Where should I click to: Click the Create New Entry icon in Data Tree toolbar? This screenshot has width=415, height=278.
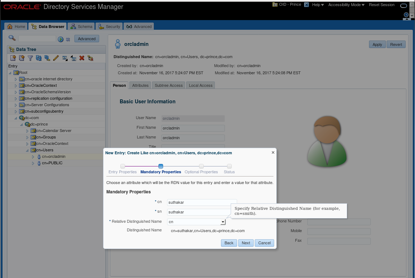pyautogui.click(x=13, y=58)
